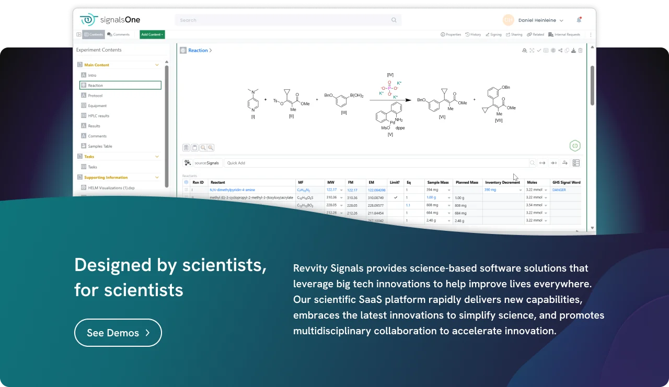Click the share icon in Reaction toolbar
The height and width of the screenshot is (387, 669).
pos(560,51)
